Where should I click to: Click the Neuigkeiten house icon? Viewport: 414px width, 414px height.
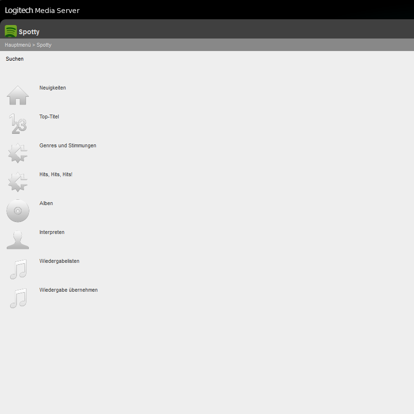point(18,95)
